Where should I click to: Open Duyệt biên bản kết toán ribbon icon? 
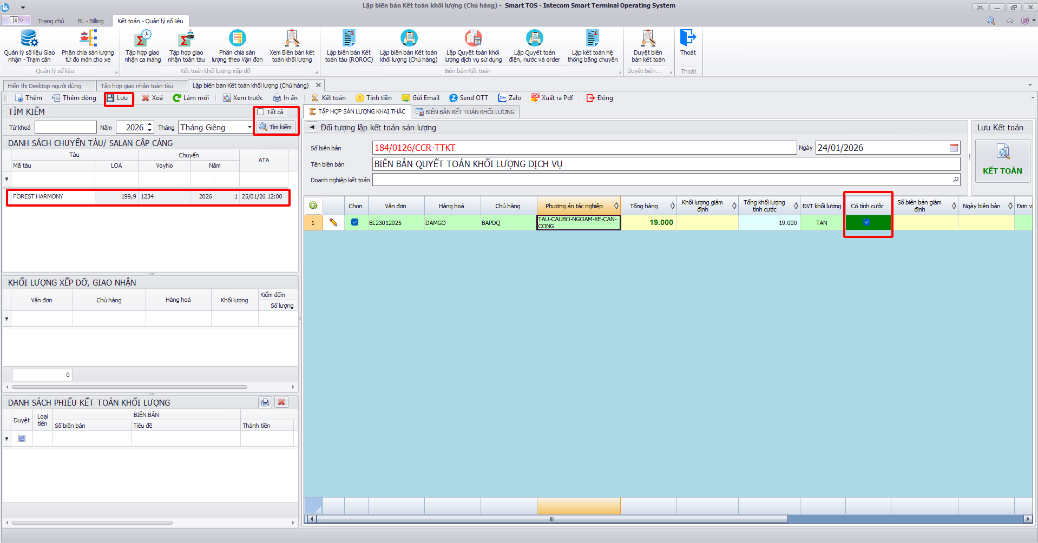point(648,39)
